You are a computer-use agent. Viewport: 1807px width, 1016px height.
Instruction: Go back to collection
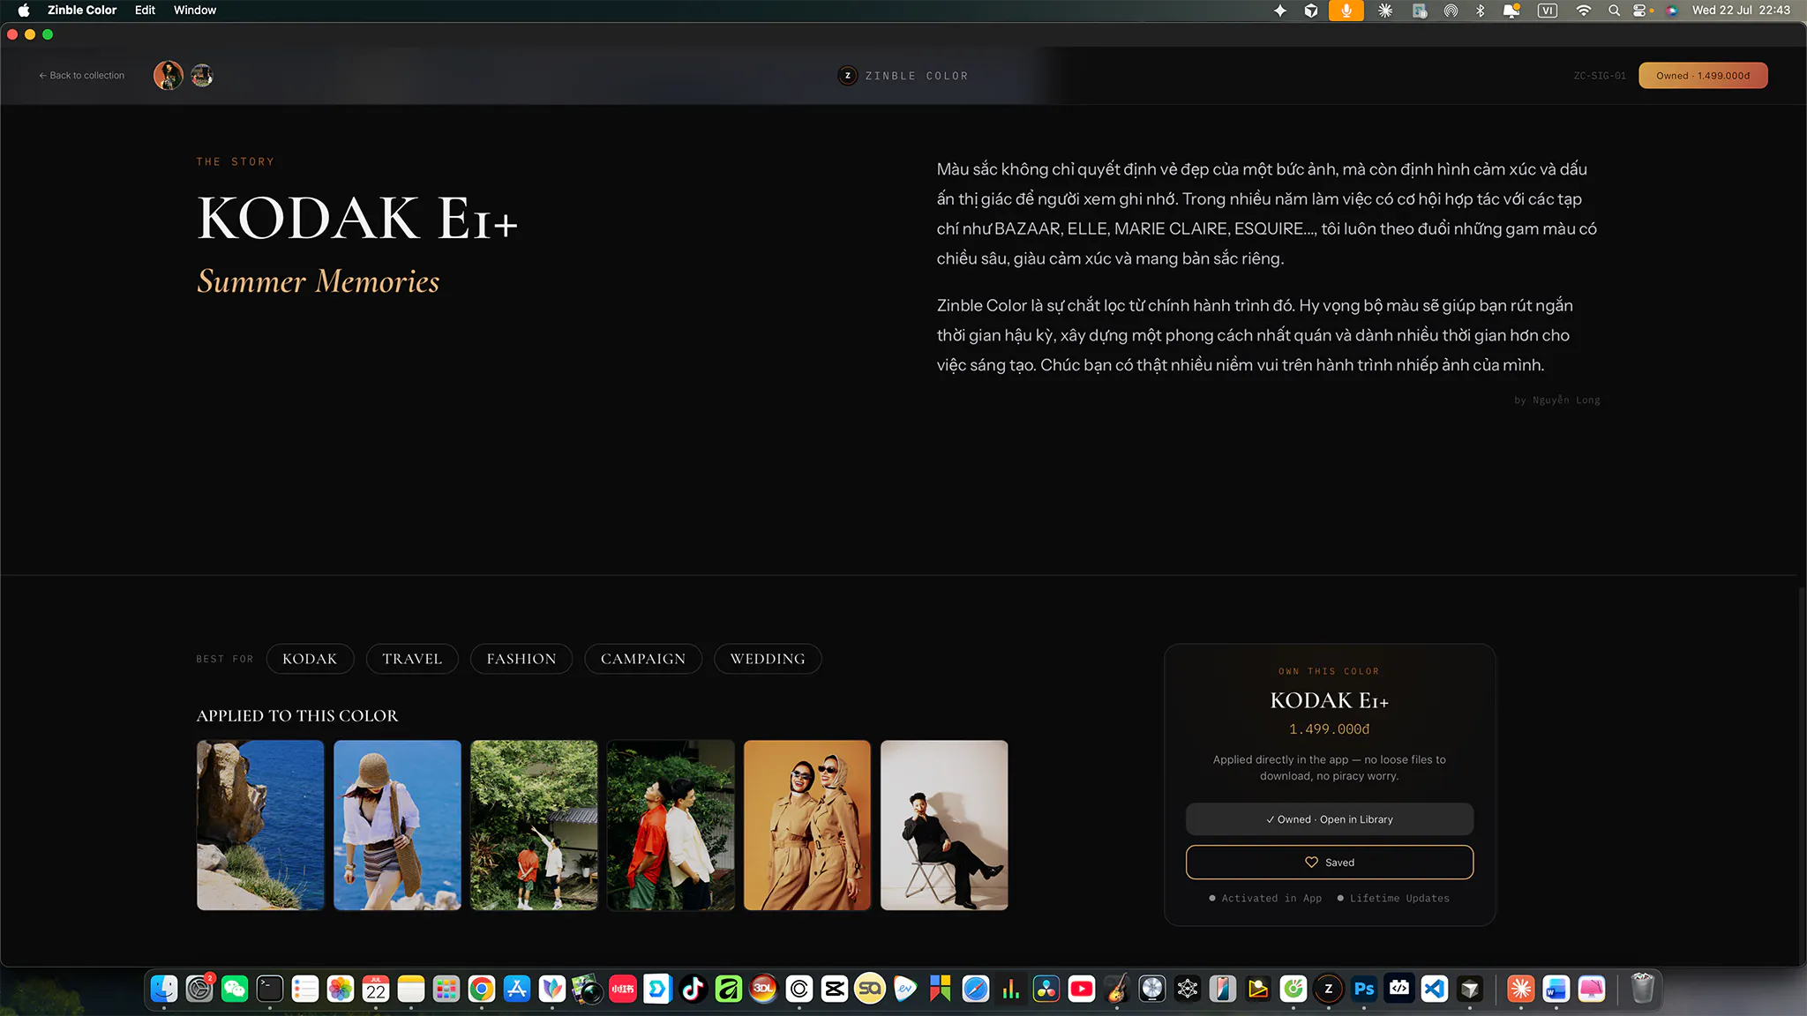[81, 76]
